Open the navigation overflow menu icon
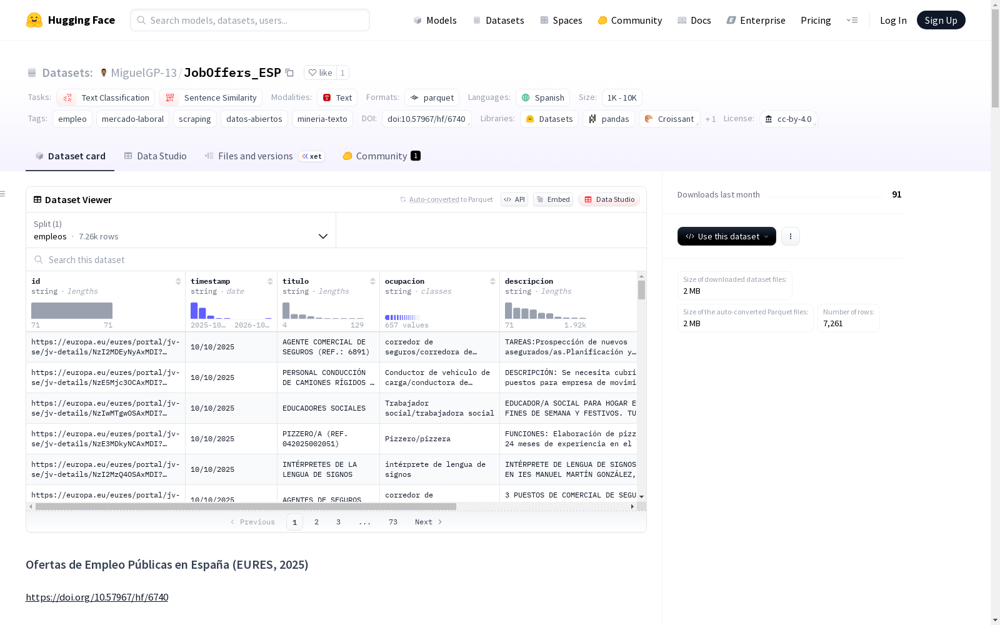 pyautogui.click(x=852, y=20)
